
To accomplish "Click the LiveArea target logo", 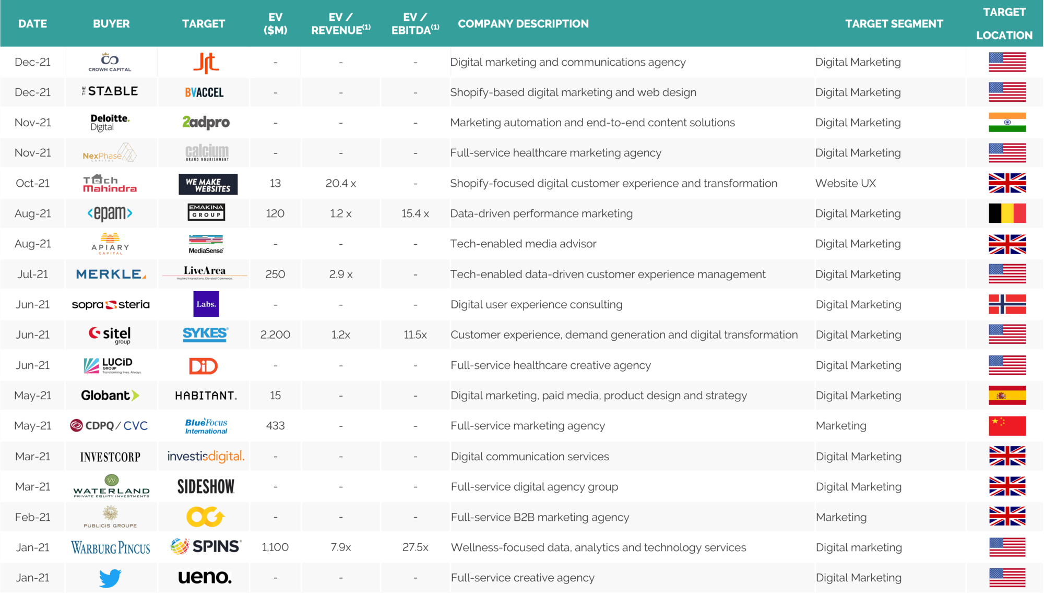I will point(205,272).
